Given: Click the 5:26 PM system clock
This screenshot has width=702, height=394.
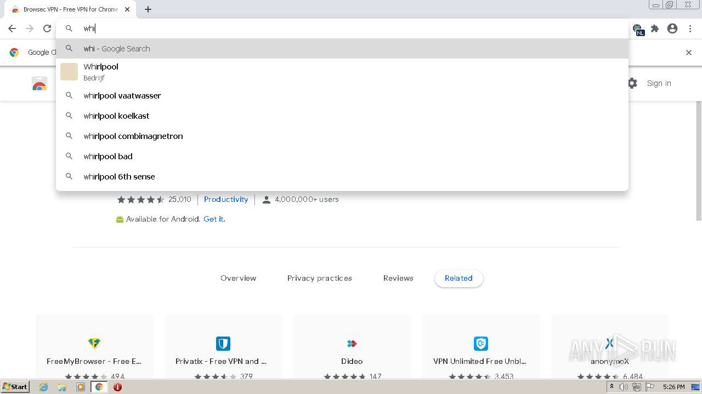Looking at the screenshot, I should [673, 387].
